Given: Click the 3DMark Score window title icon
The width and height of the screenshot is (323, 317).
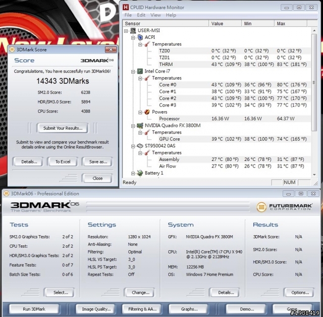Looking at the screenshot, I should (12, 49).
